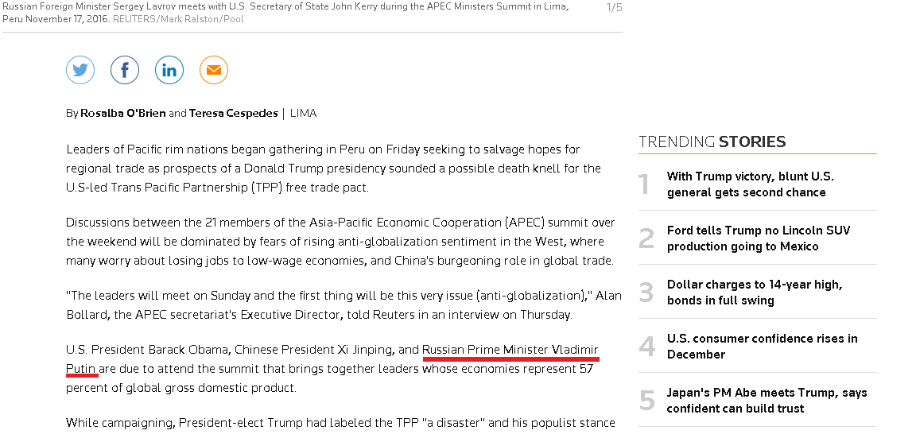Image resolution: width=916 pixels, height=438 pixels.
Task: Open 'Japan's PM Abe meets Trump' story
Action: (767, 401)
